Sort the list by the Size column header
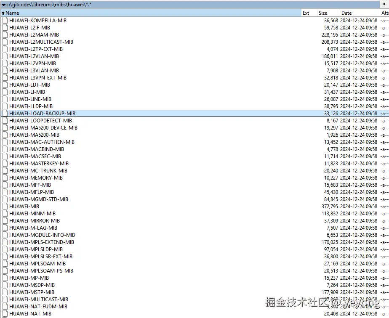 pyautogui.click(x=328, y=13)
